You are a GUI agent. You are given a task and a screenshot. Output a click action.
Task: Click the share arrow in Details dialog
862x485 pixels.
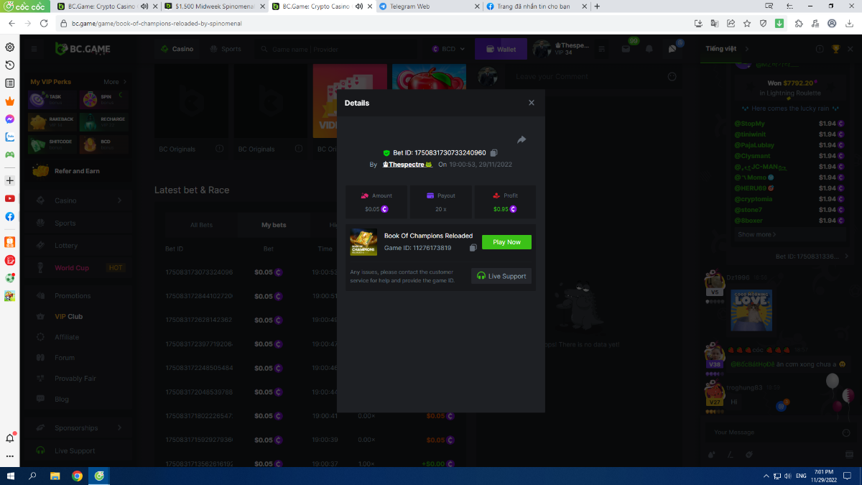pos(522,139)
